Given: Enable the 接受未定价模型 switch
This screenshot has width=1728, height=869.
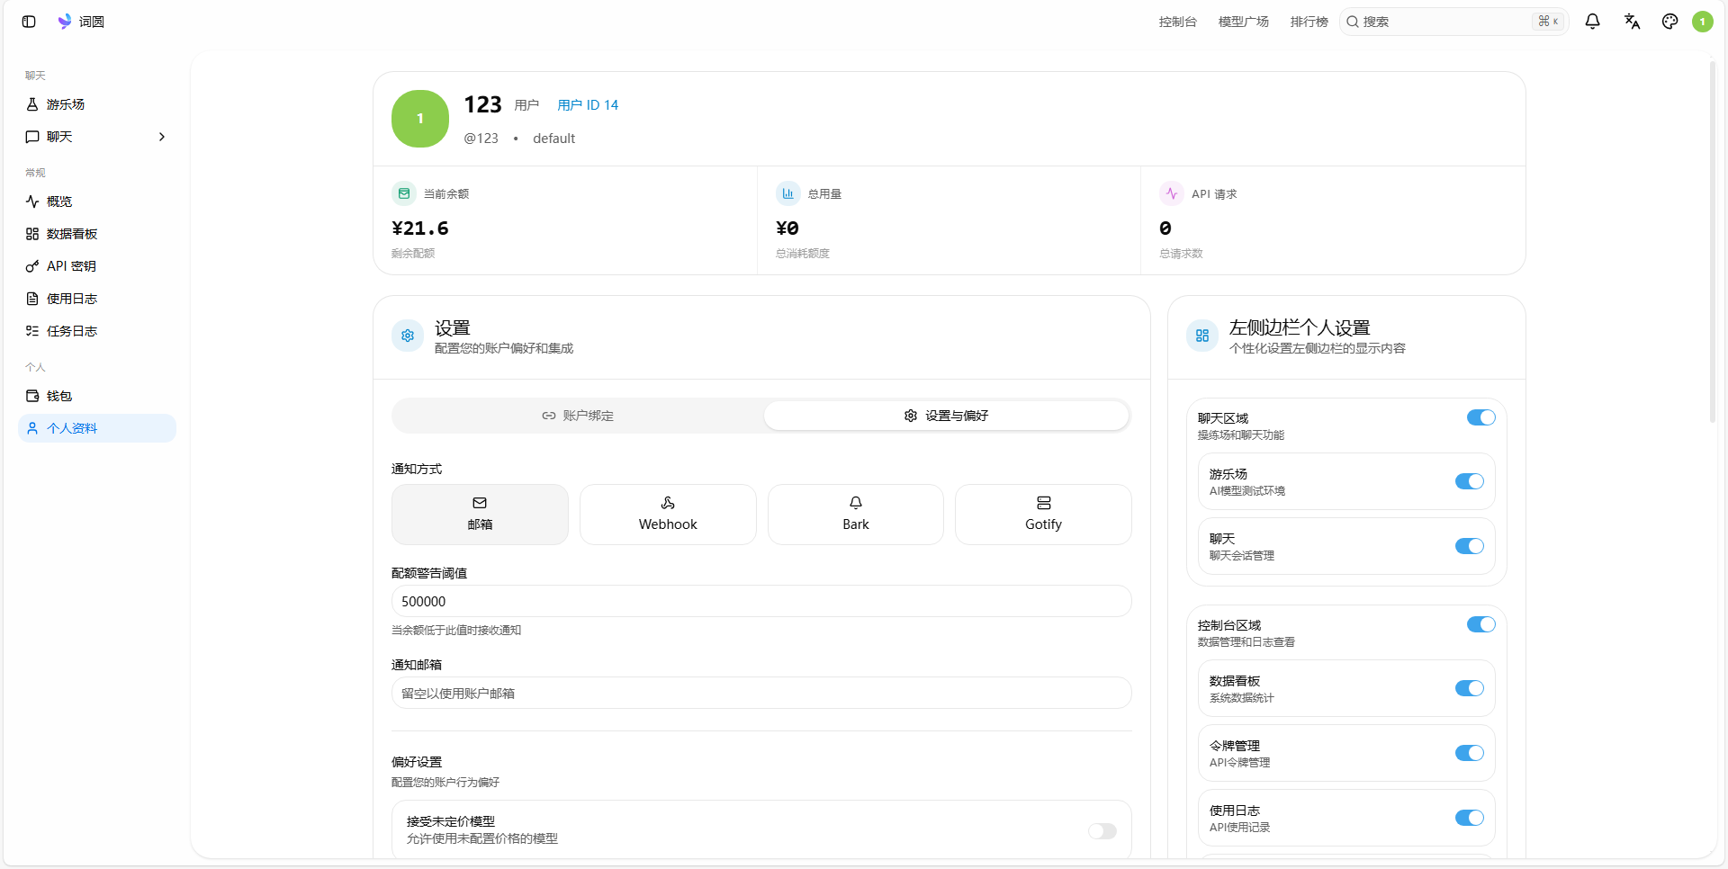Looking at the screenshot, I should 1102,831.
